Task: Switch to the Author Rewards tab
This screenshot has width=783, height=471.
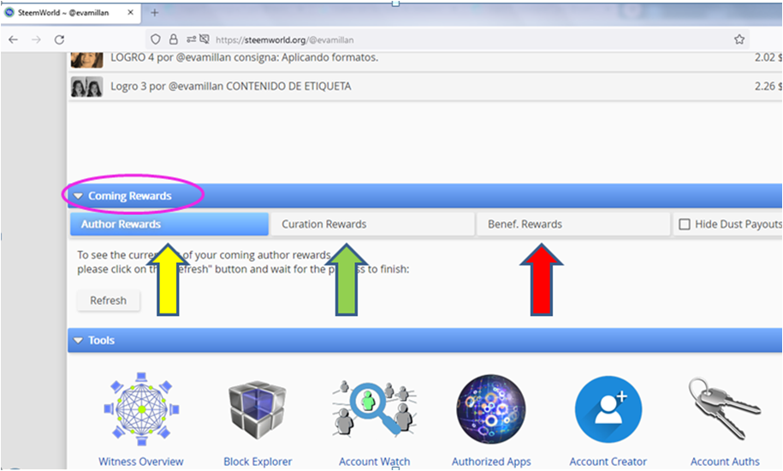Action: (x=169, y=224)
